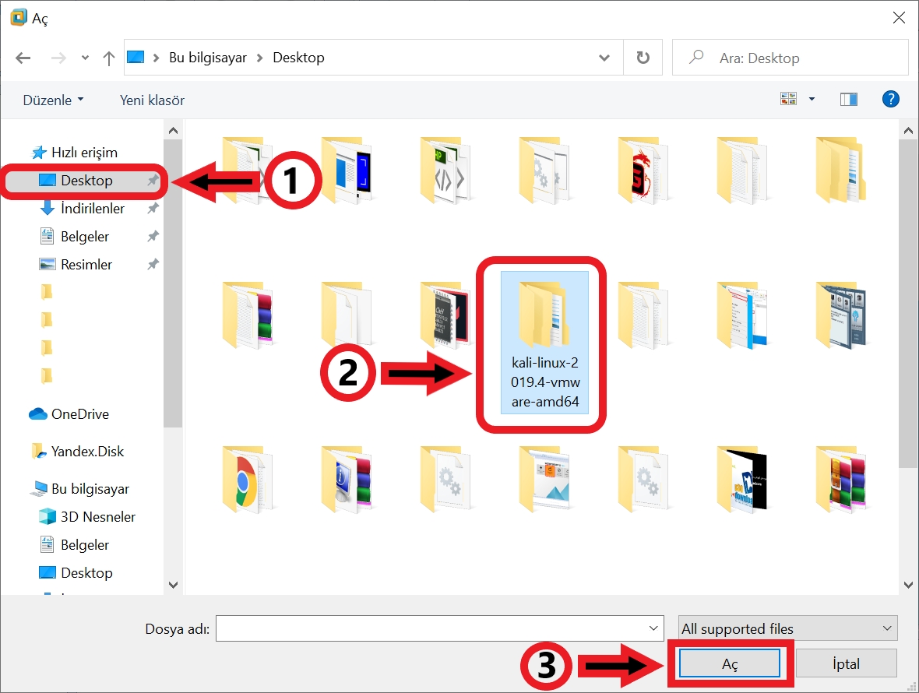The width and height of the screenshot is (919, 693).
Task: Select the folder with black booklet cover
Action: click(742, 479)
